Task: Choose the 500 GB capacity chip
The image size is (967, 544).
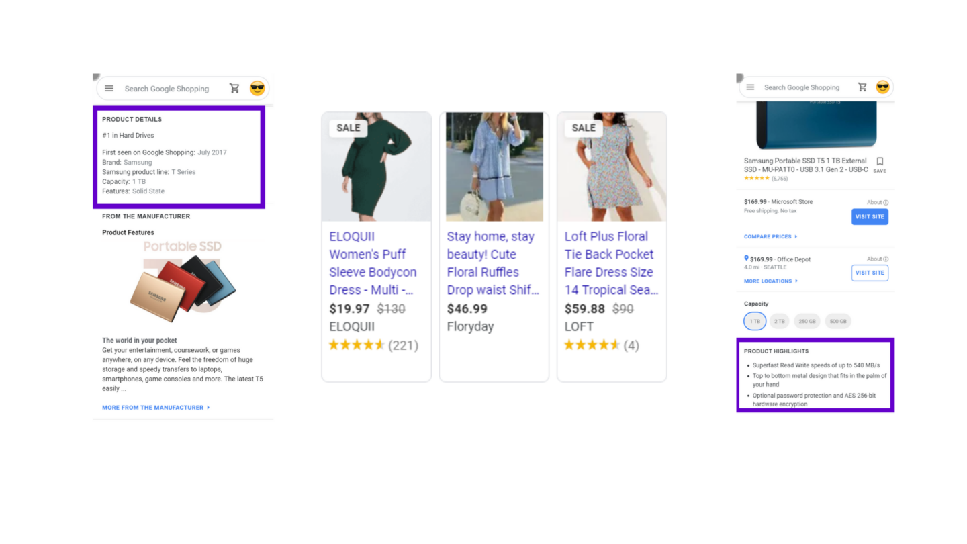Action: click(837, 322)
